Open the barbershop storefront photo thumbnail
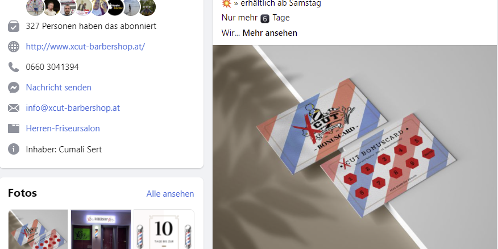 coord(101,229)
